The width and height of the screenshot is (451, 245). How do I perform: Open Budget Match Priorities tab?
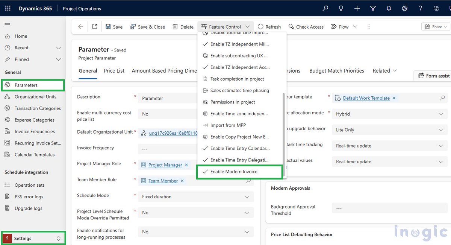coord(337,71)
